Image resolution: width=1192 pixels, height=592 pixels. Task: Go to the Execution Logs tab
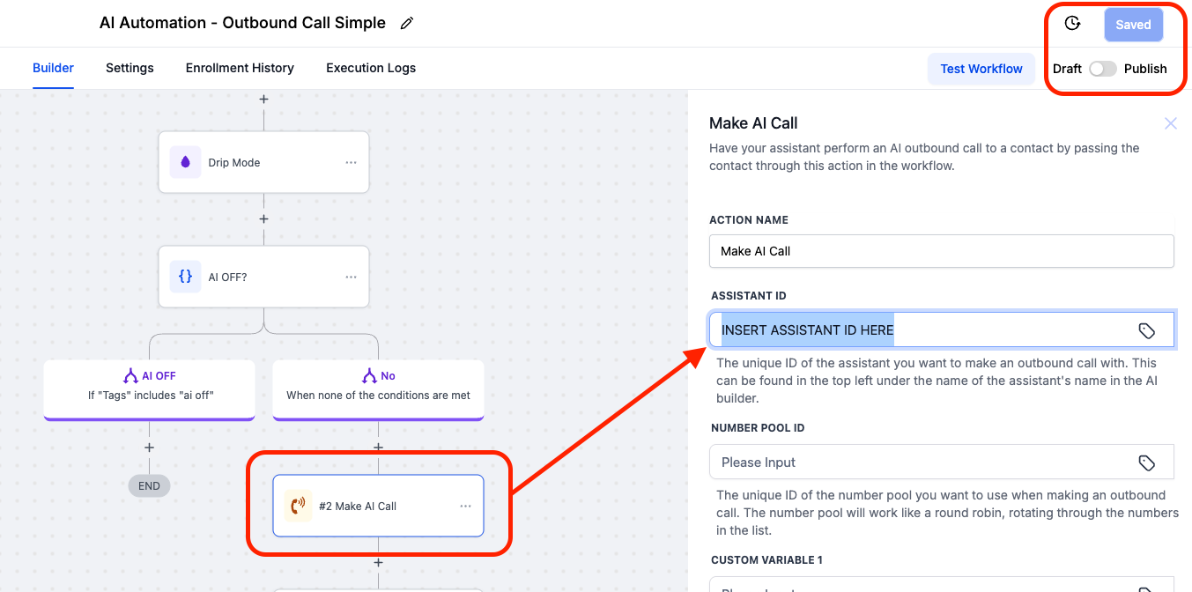(x=371, y=68)
